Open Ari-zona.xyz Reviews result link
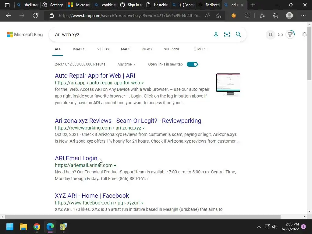Image resolution: width=312 pixels, height=234 pixels. [128, 121]
